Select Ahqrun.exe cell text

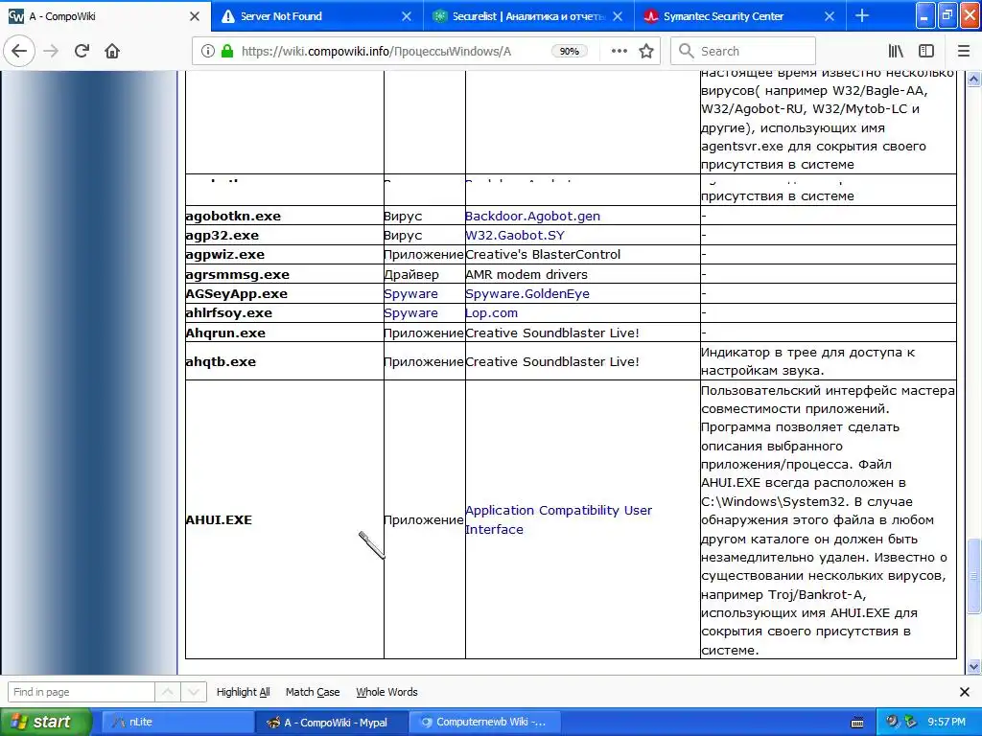click(225, 333)
